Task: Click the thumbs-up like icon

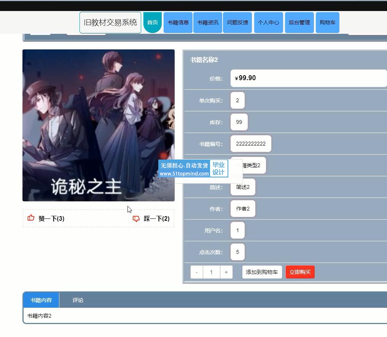Action: click(x=31, y=218)
